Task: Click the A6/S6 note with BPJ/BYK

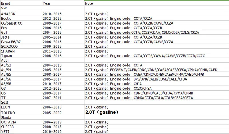Action: [x=157, y=79]
